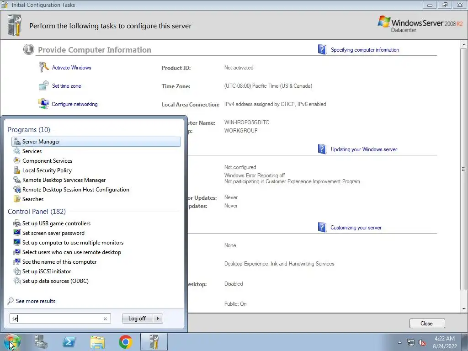Launch Windows PowerShell from the taskbar

(x=69, y=342)
